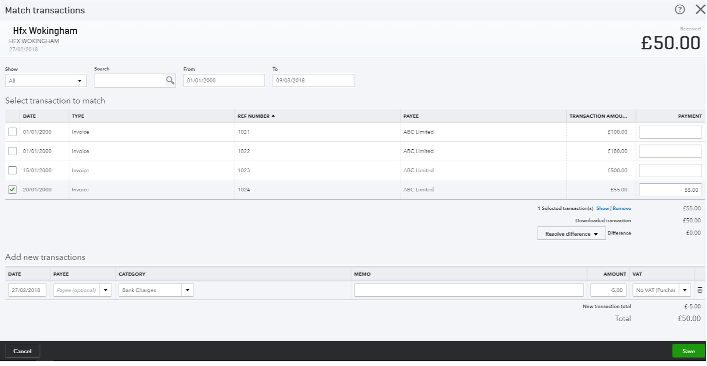Close the Match transactions dialog
The width and height of the screenshot is (707, 366).
point(700,9)
